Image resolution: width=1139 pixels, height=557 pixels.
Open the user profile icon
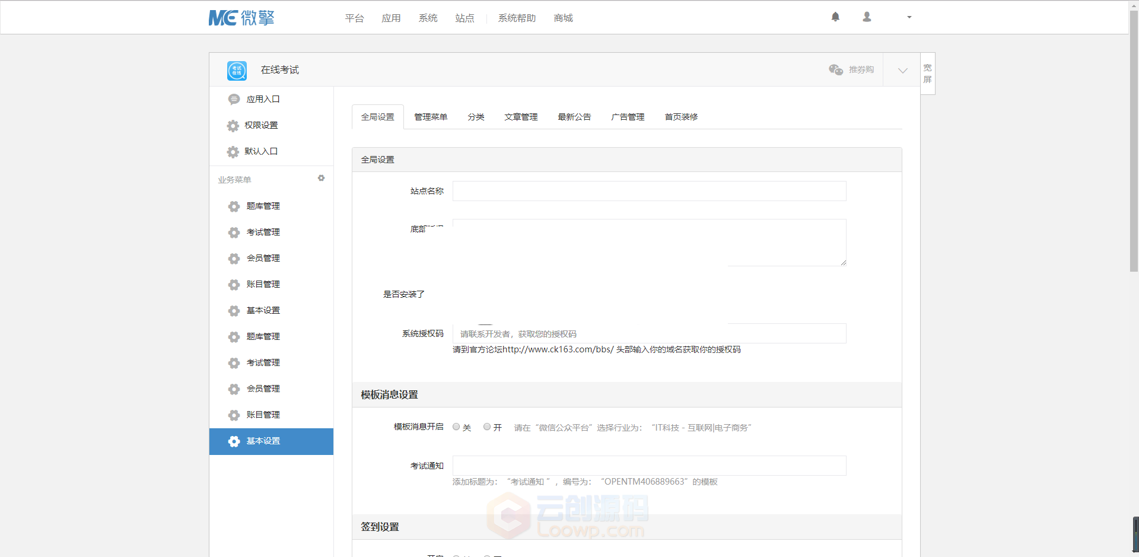pyautogui.click(x=867, y=17)
